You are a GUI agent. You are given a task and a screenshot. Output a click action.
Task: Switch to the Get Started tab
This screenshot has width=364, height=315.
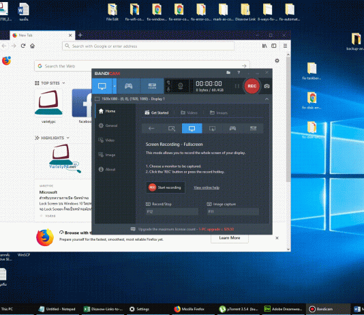click(x=157, y=112)
